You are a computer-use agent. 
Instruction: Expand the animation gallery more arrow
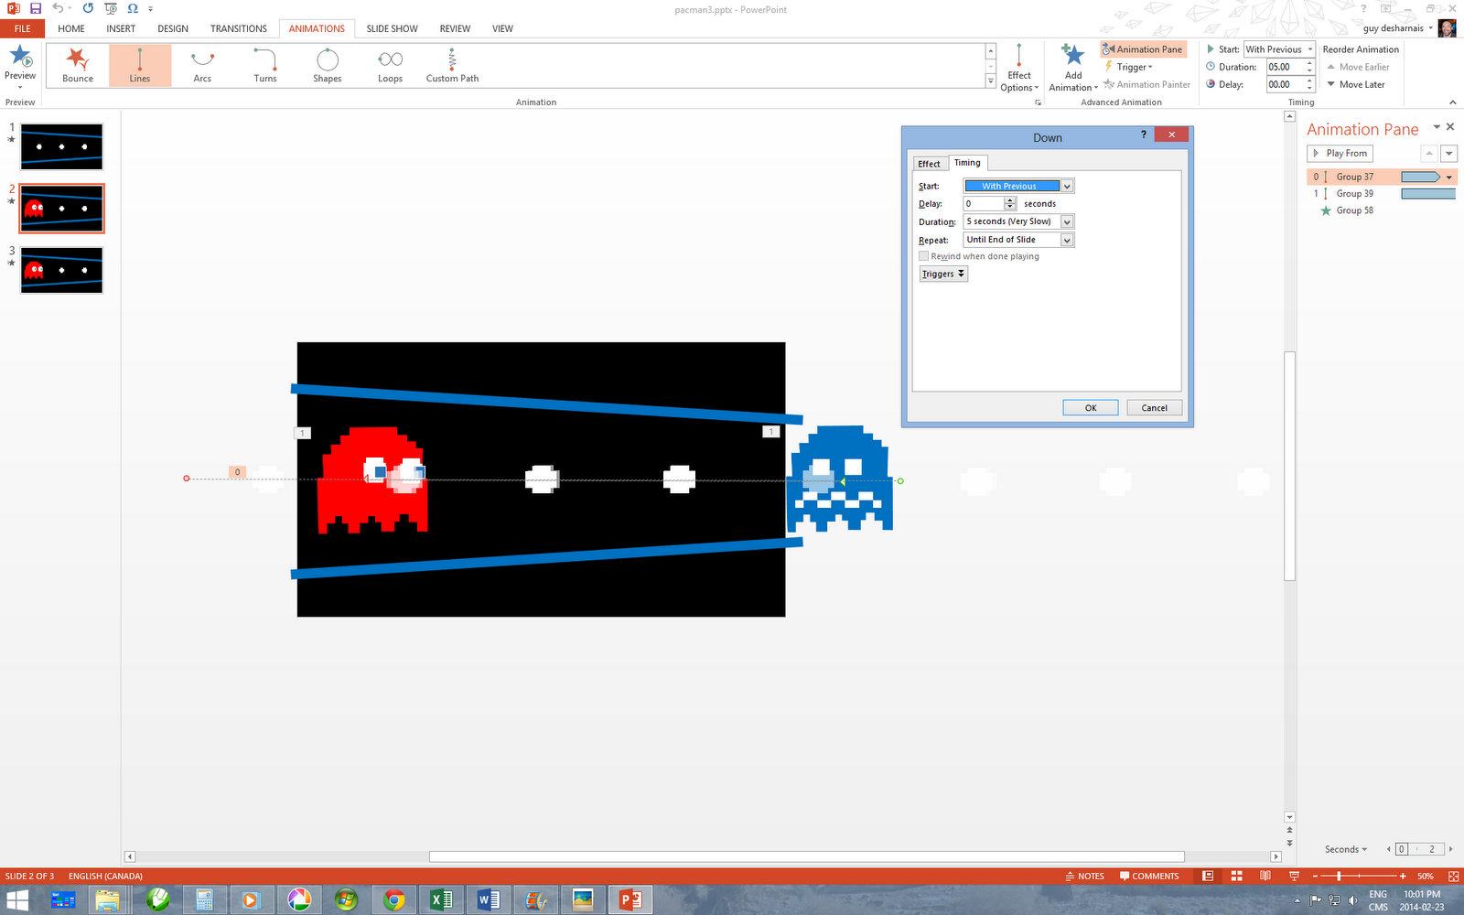(991, 81)
